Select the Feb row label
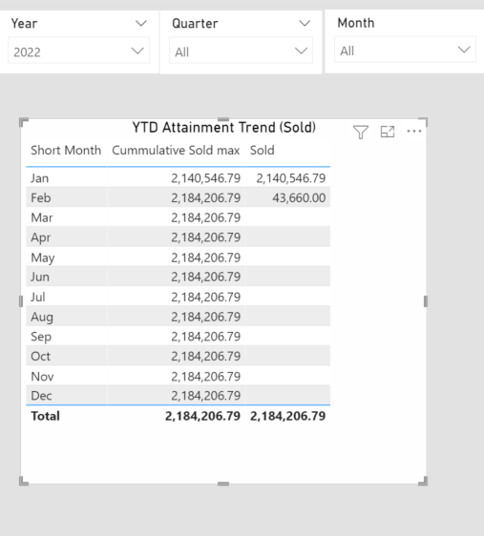The width and height of the screenshot is (484, 536). [x=41, y=198]
